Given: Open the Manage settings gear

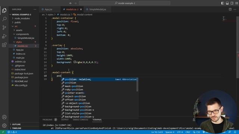Looking at the screenshot, I should (x=4, y=125).
